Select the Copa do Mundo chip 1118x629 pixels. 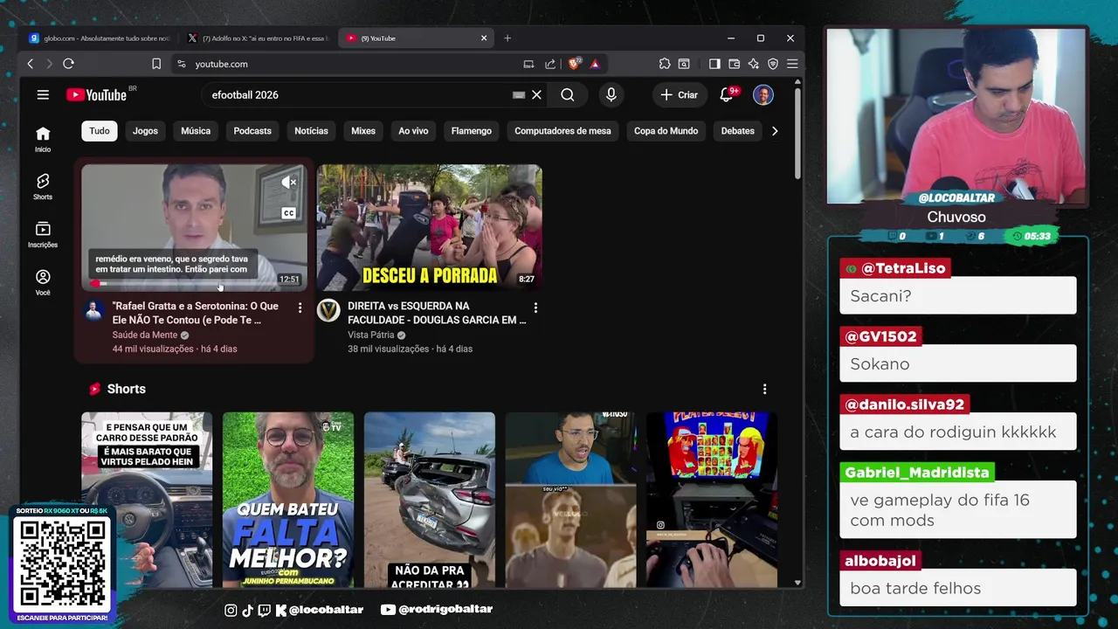[666, 131]
